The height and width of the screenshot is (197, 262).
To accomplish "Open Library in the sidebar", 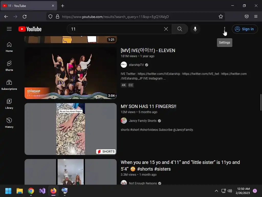I will (9, 104).
